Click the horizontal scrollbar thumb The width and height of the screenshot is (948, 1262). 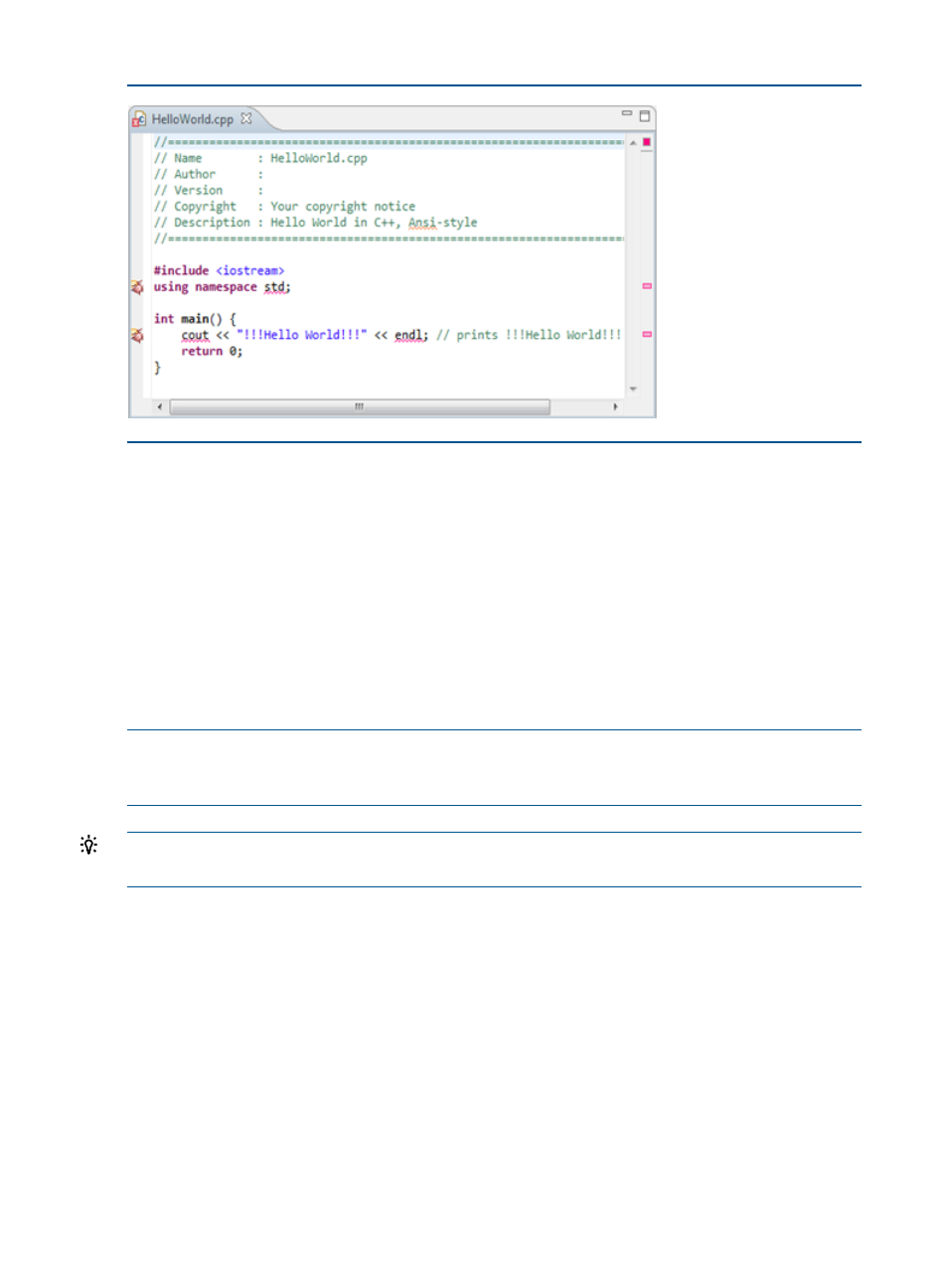click(360, 407)
